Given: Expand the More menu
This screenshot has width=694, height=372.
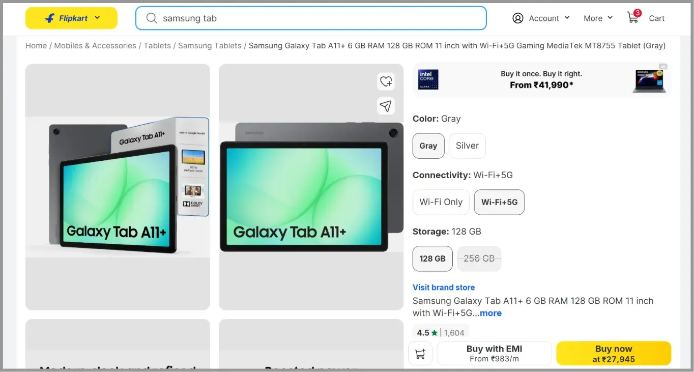Looking at the screenshot, I should 598,18.
